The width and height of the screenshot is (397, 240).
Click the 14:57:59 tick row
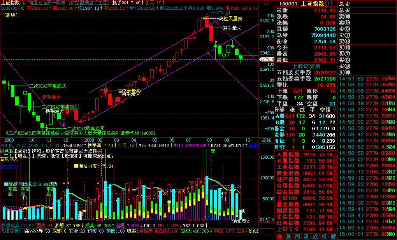[x=368, y=79]
